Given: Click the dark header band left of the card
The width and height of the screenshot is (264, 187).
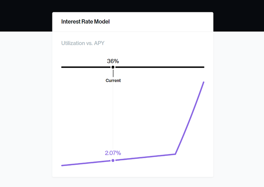Looking at the screenshot, I should coord(26,16).
